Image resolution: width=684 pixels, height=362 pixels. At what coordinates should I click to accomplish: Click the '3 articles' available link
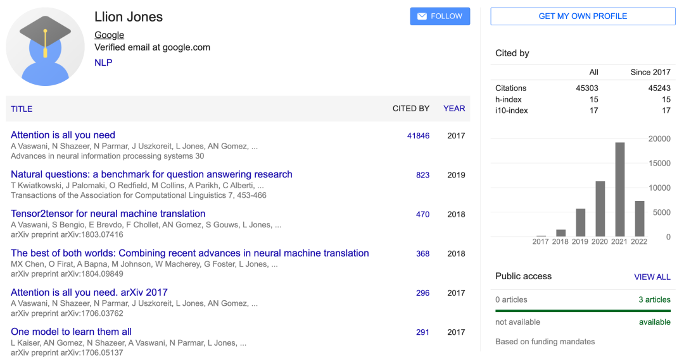click(654, 299)
